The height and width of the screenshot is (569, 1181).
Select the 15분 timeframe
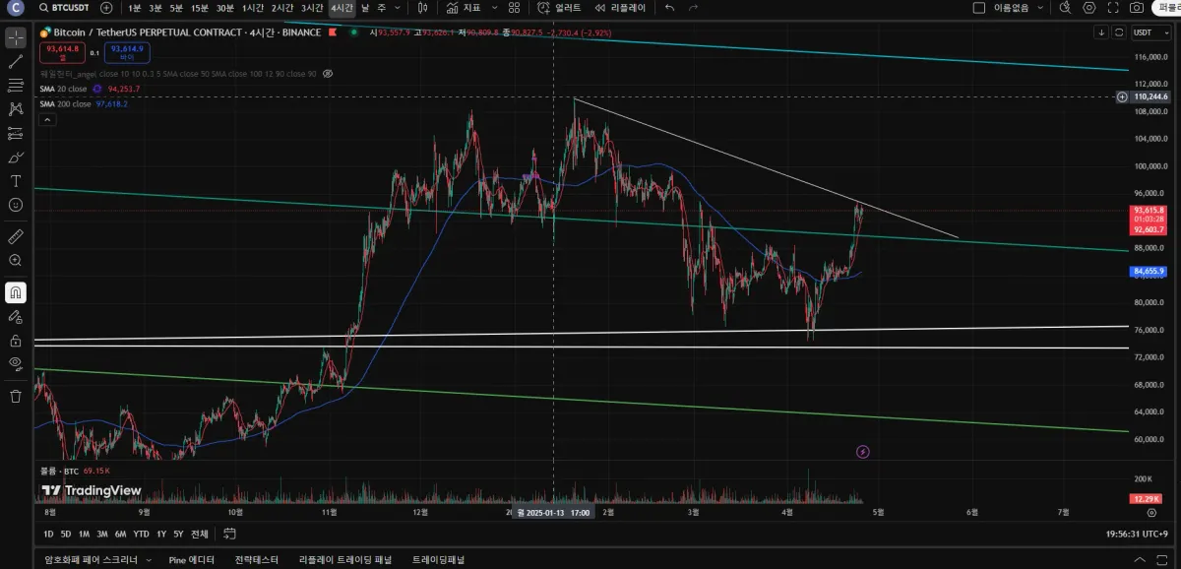[200, 8]
